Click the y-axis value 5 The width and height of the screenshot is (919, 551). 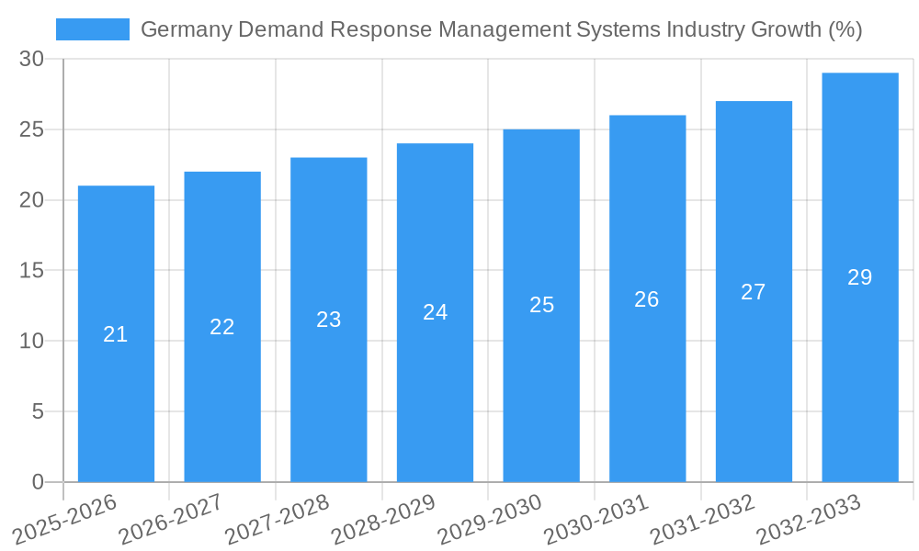pyautogui.click(x=38, y=411)
